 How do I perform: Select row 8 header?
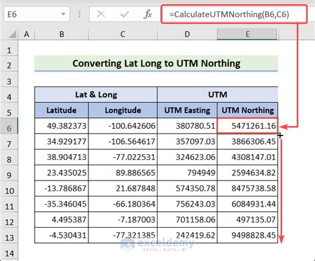click(x=9, y=157)
